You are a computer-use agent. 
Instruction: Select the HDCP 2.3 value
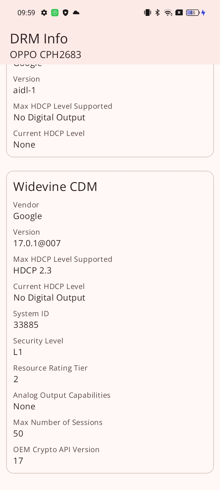(x=32, y=270)
